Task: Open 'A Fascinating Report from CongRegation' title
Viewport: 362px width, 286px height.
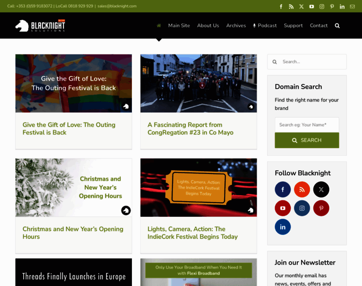Action: [191, 129]
